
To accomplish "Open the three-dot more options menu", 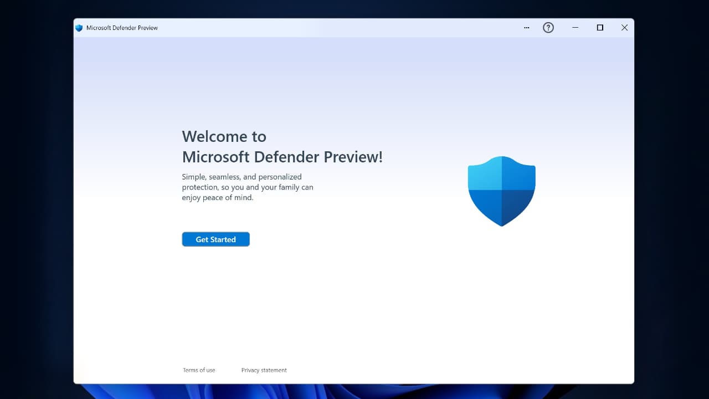I will (526, 28).
